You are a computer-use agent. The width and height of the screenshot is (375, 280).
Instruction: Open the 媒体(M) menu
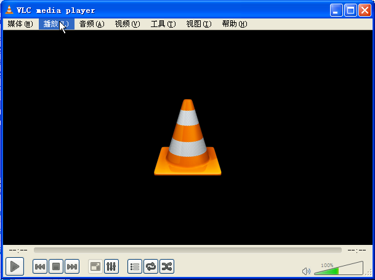coord(20,24)
